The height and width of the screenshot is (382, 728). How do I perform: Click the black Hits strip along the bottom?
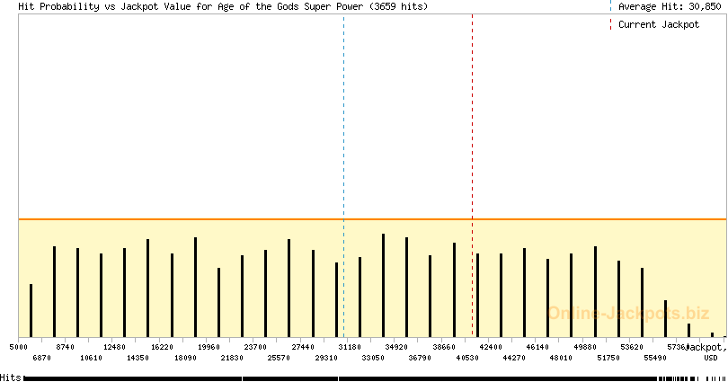coord(360,378)
